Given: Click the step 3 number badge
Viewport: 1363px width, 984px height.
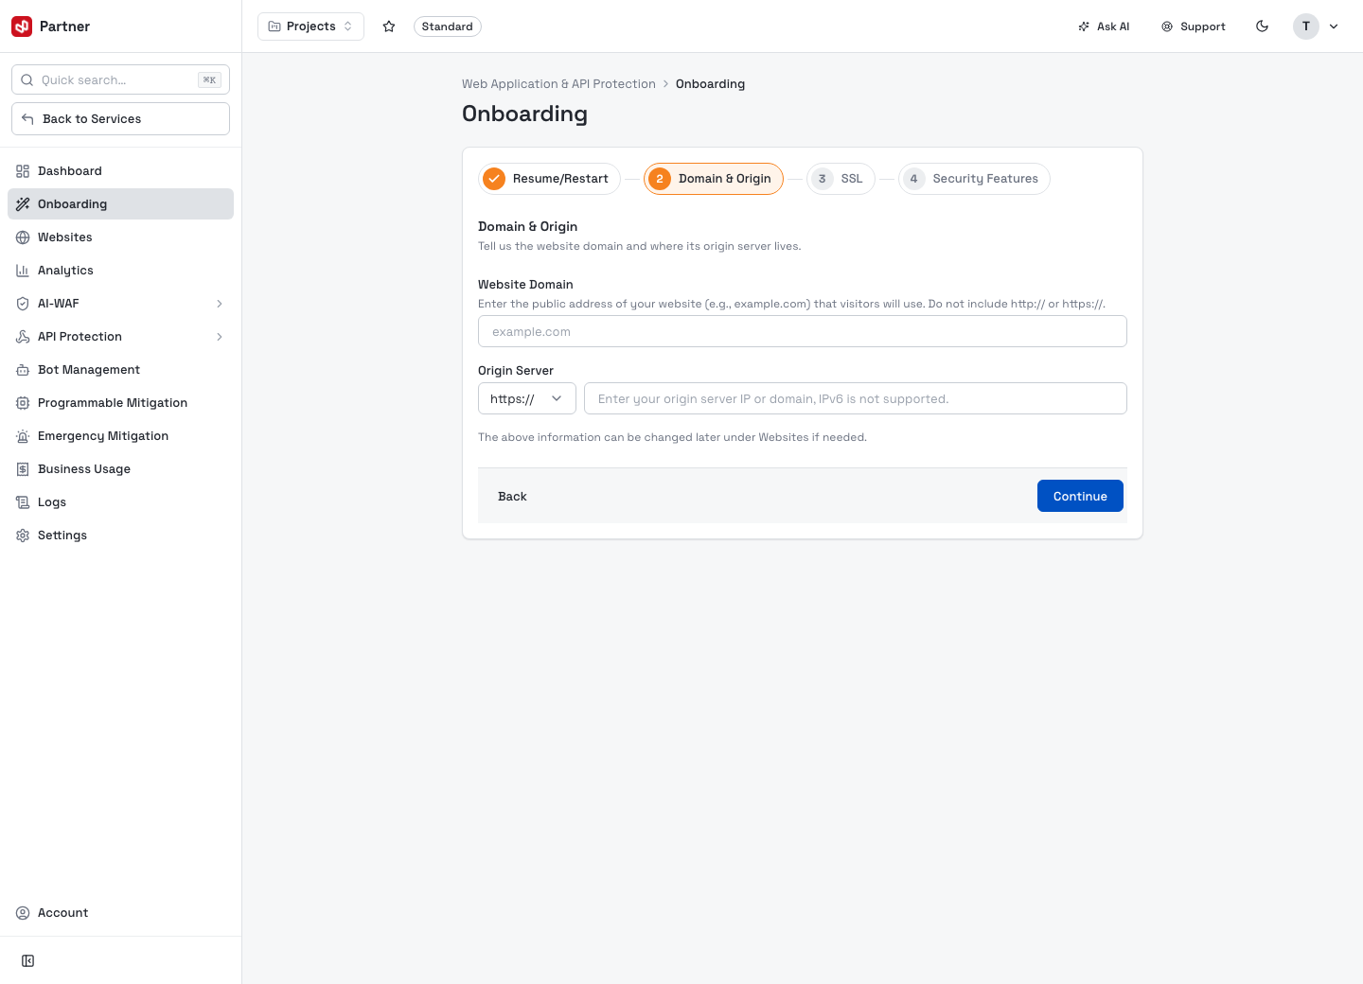Looking at the screenshot, I should (822, 179).
